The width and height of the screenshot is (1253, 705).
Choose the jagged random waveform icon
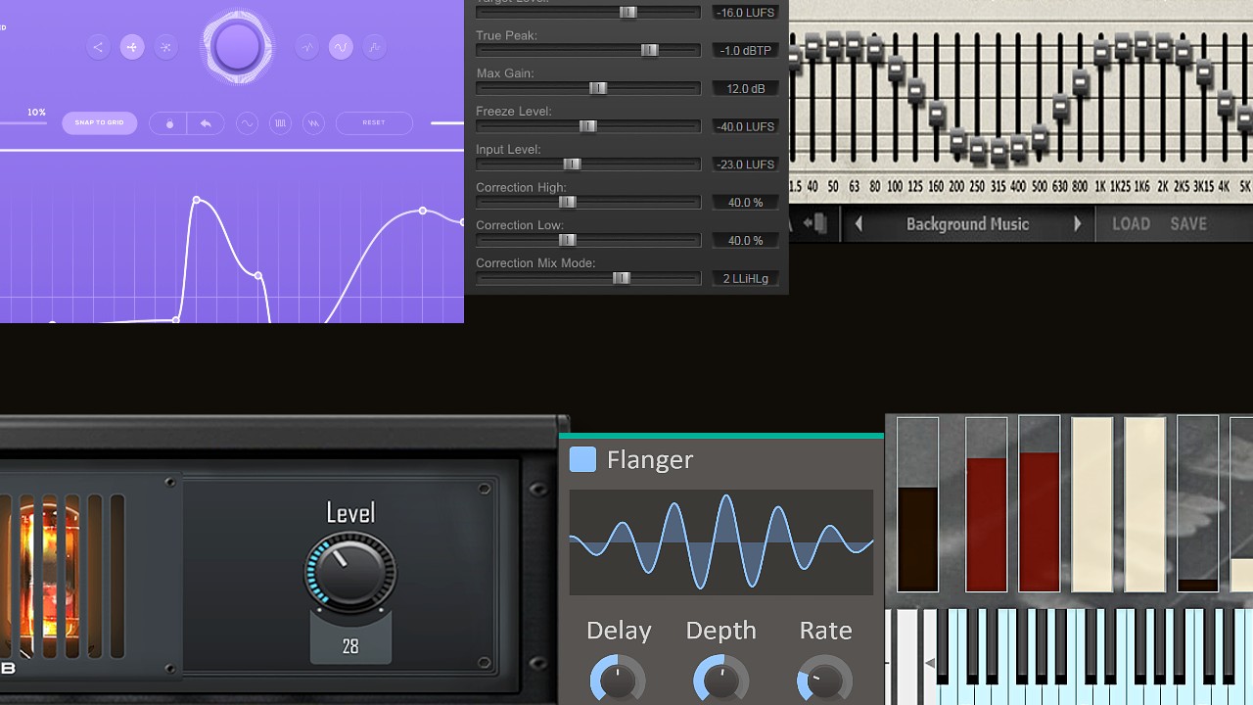tap(307, 47)
